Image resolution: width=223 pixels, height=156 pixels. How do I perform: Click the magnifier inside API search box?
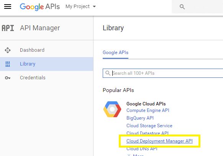(x=108, y=73)
